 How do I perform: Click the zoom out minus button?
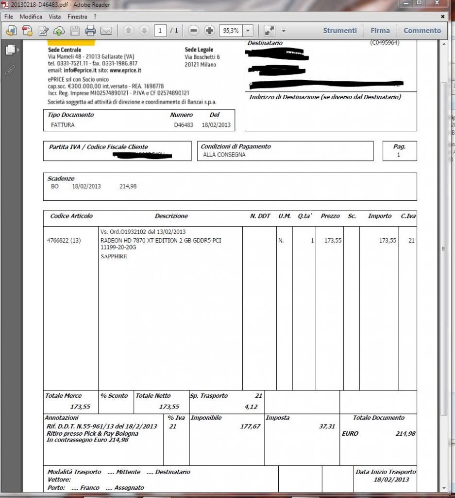tap(194, 31)
